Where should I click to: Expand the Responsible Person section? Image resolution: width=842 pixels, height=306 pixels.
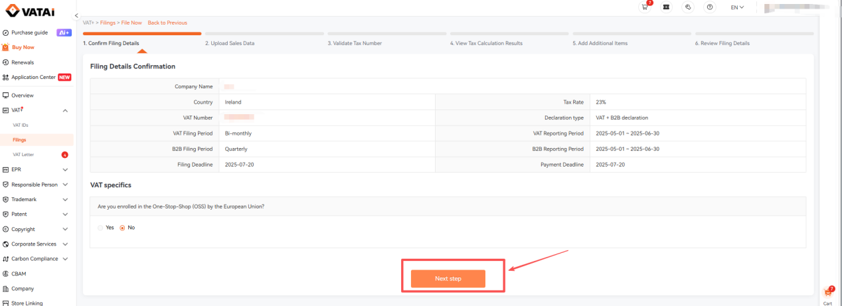(x=65, y=185)
